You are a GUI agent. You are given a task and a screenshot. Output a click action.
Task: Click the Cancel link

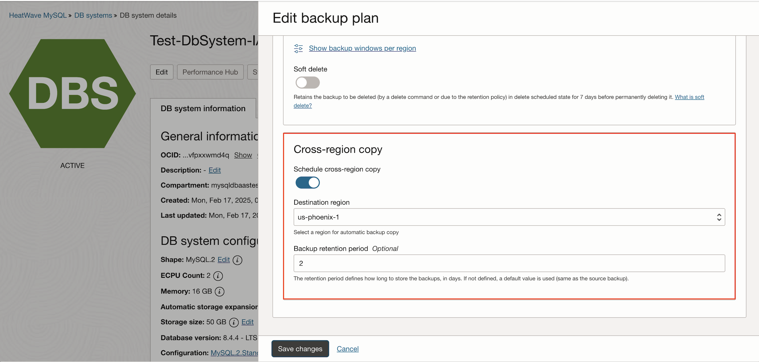point(348,348)
